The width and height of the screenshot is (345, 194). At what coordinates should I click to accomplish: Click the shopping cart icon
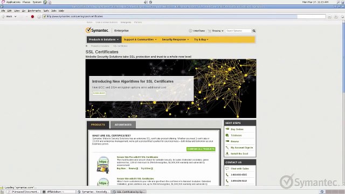click(x=210, y=31)
